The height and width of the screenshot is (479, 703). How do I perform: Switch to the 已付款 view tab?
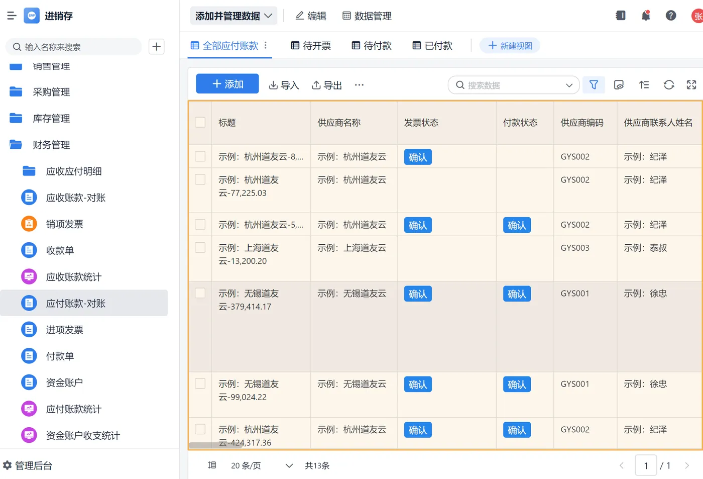pos(432,46)
